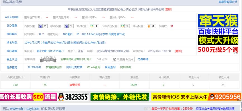Click the 神马权重 badge showing 0
This screenshot has height=111, width=242.
(151, 26)
